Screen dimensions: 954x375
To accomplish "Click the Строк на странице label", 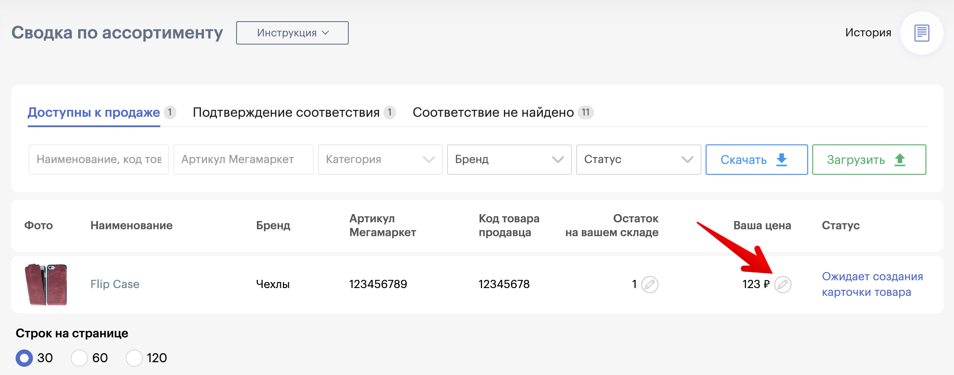I will tap(72, 333).
